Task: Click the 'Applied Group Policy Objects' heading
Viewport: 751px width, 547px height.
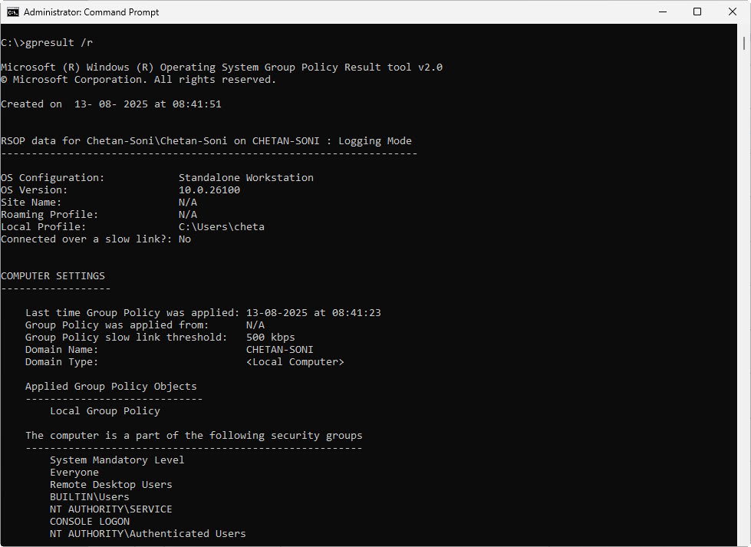Action: tap(111, 387)
